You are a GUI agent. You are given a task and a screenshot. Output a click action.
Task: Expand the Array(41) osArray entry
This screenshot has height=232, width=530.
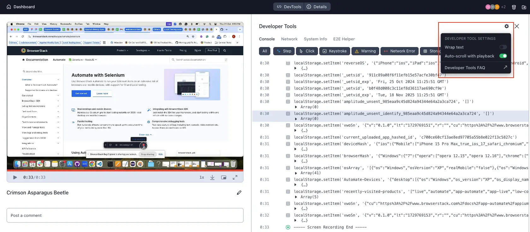click(x=296, y=173)
